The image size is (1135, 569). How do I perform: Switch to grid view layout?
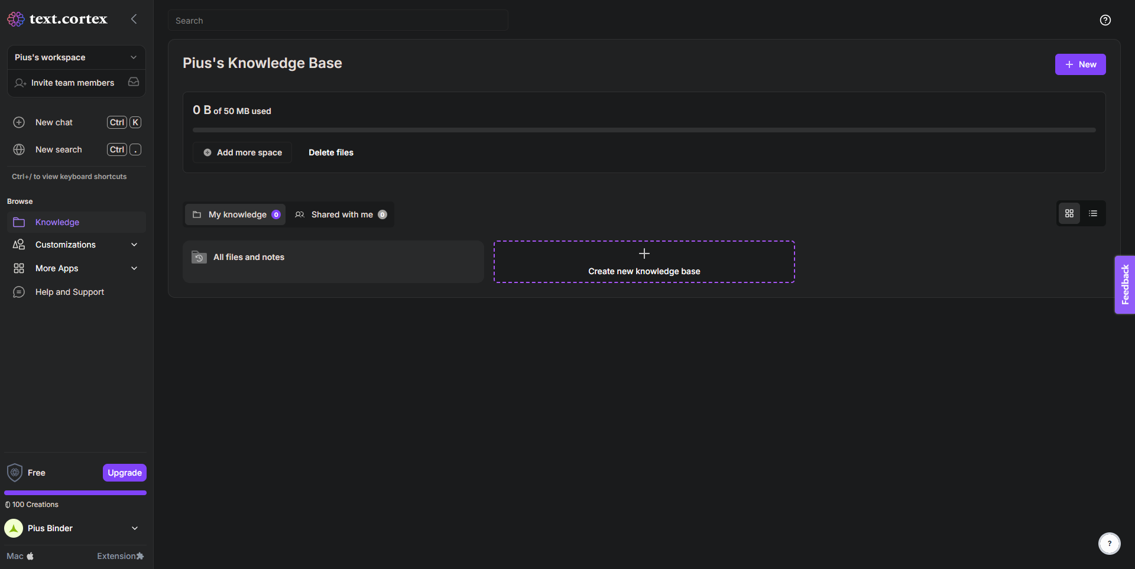click(1069, 213)
